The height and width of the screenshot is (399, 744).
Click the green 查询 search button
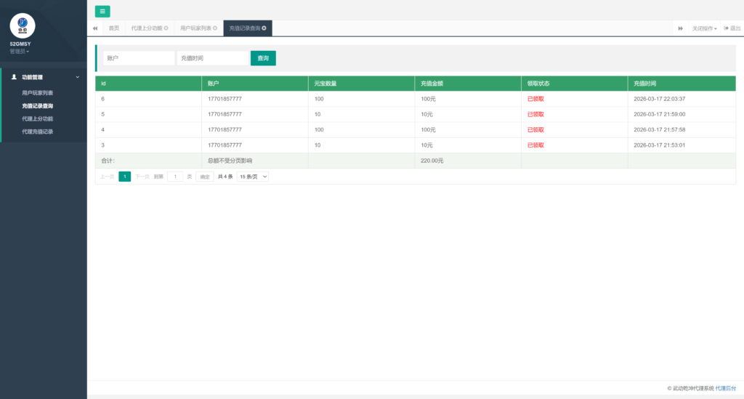pos(263,58)
